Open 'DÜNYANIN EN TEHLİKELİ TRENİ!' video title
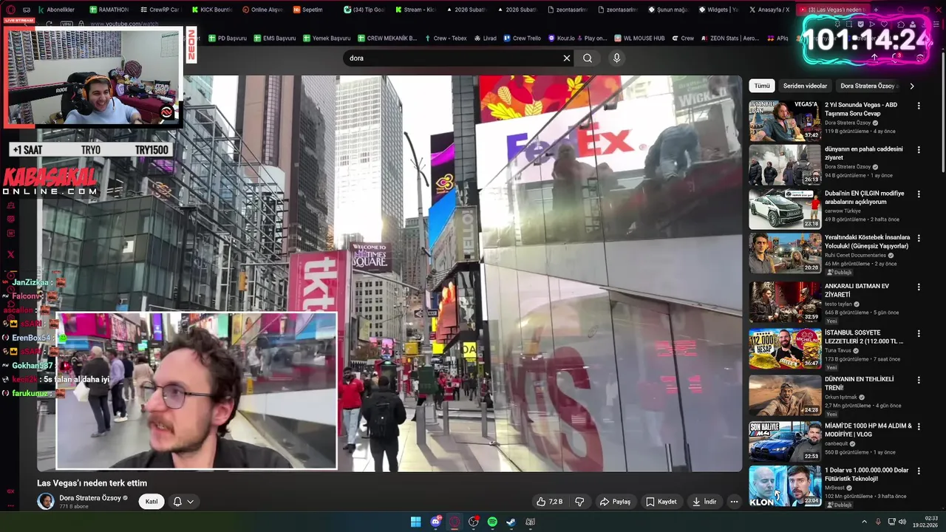 coord(859,383)
